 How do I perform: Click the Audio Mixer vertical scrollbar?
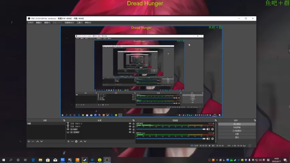click(216, 133)
